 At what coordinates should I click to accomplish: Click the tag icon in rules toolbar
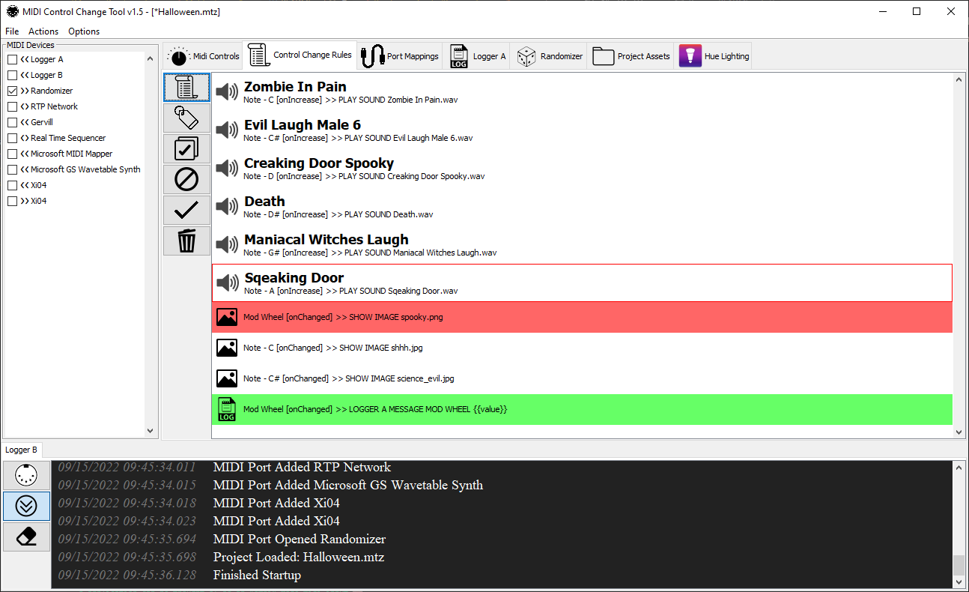pyautogui.click(x=186, y=118)
